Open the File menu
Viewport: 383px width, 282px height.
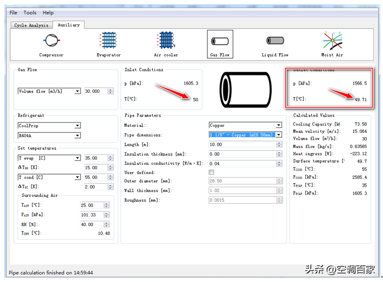point(13,12)
